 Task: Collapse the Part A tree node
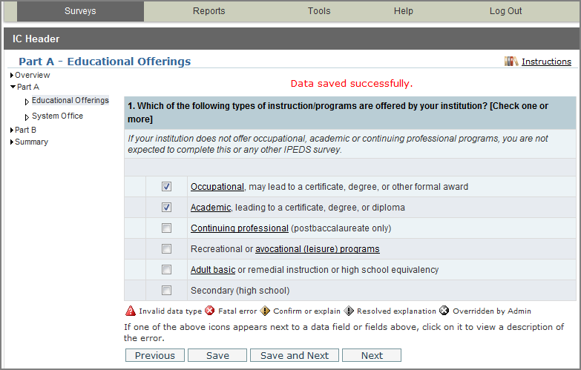coord(12,87)
